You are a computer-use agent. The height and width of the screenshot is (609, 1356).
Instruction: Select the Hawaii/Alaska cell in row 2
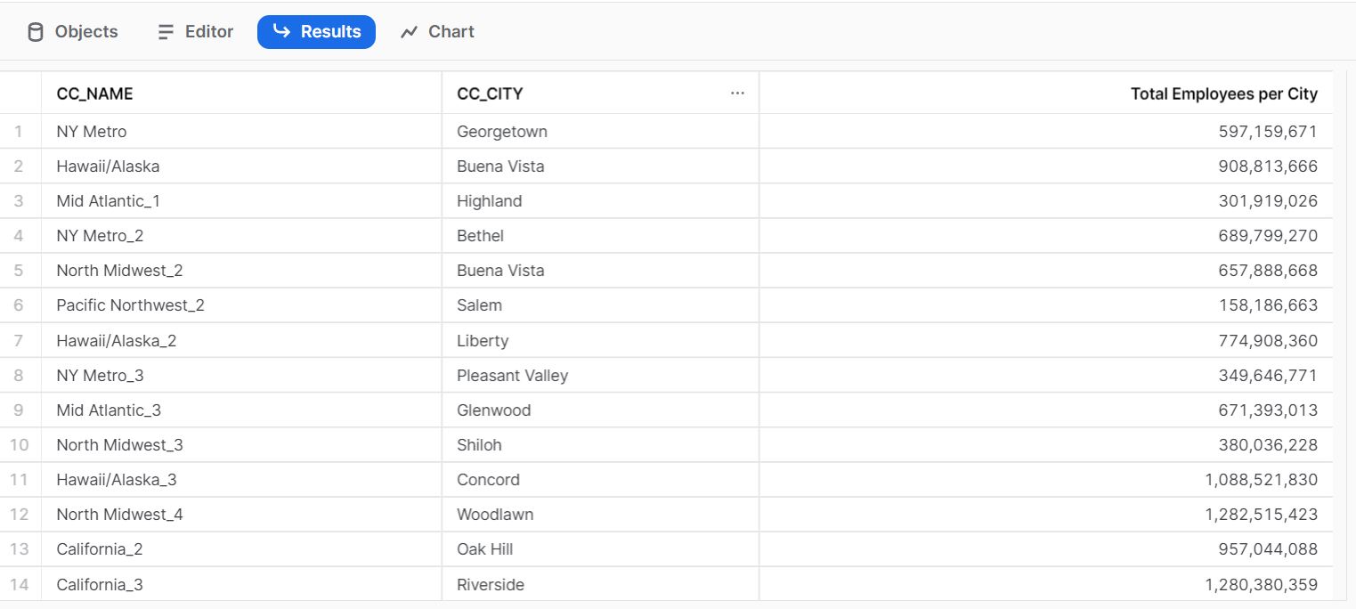241,166
